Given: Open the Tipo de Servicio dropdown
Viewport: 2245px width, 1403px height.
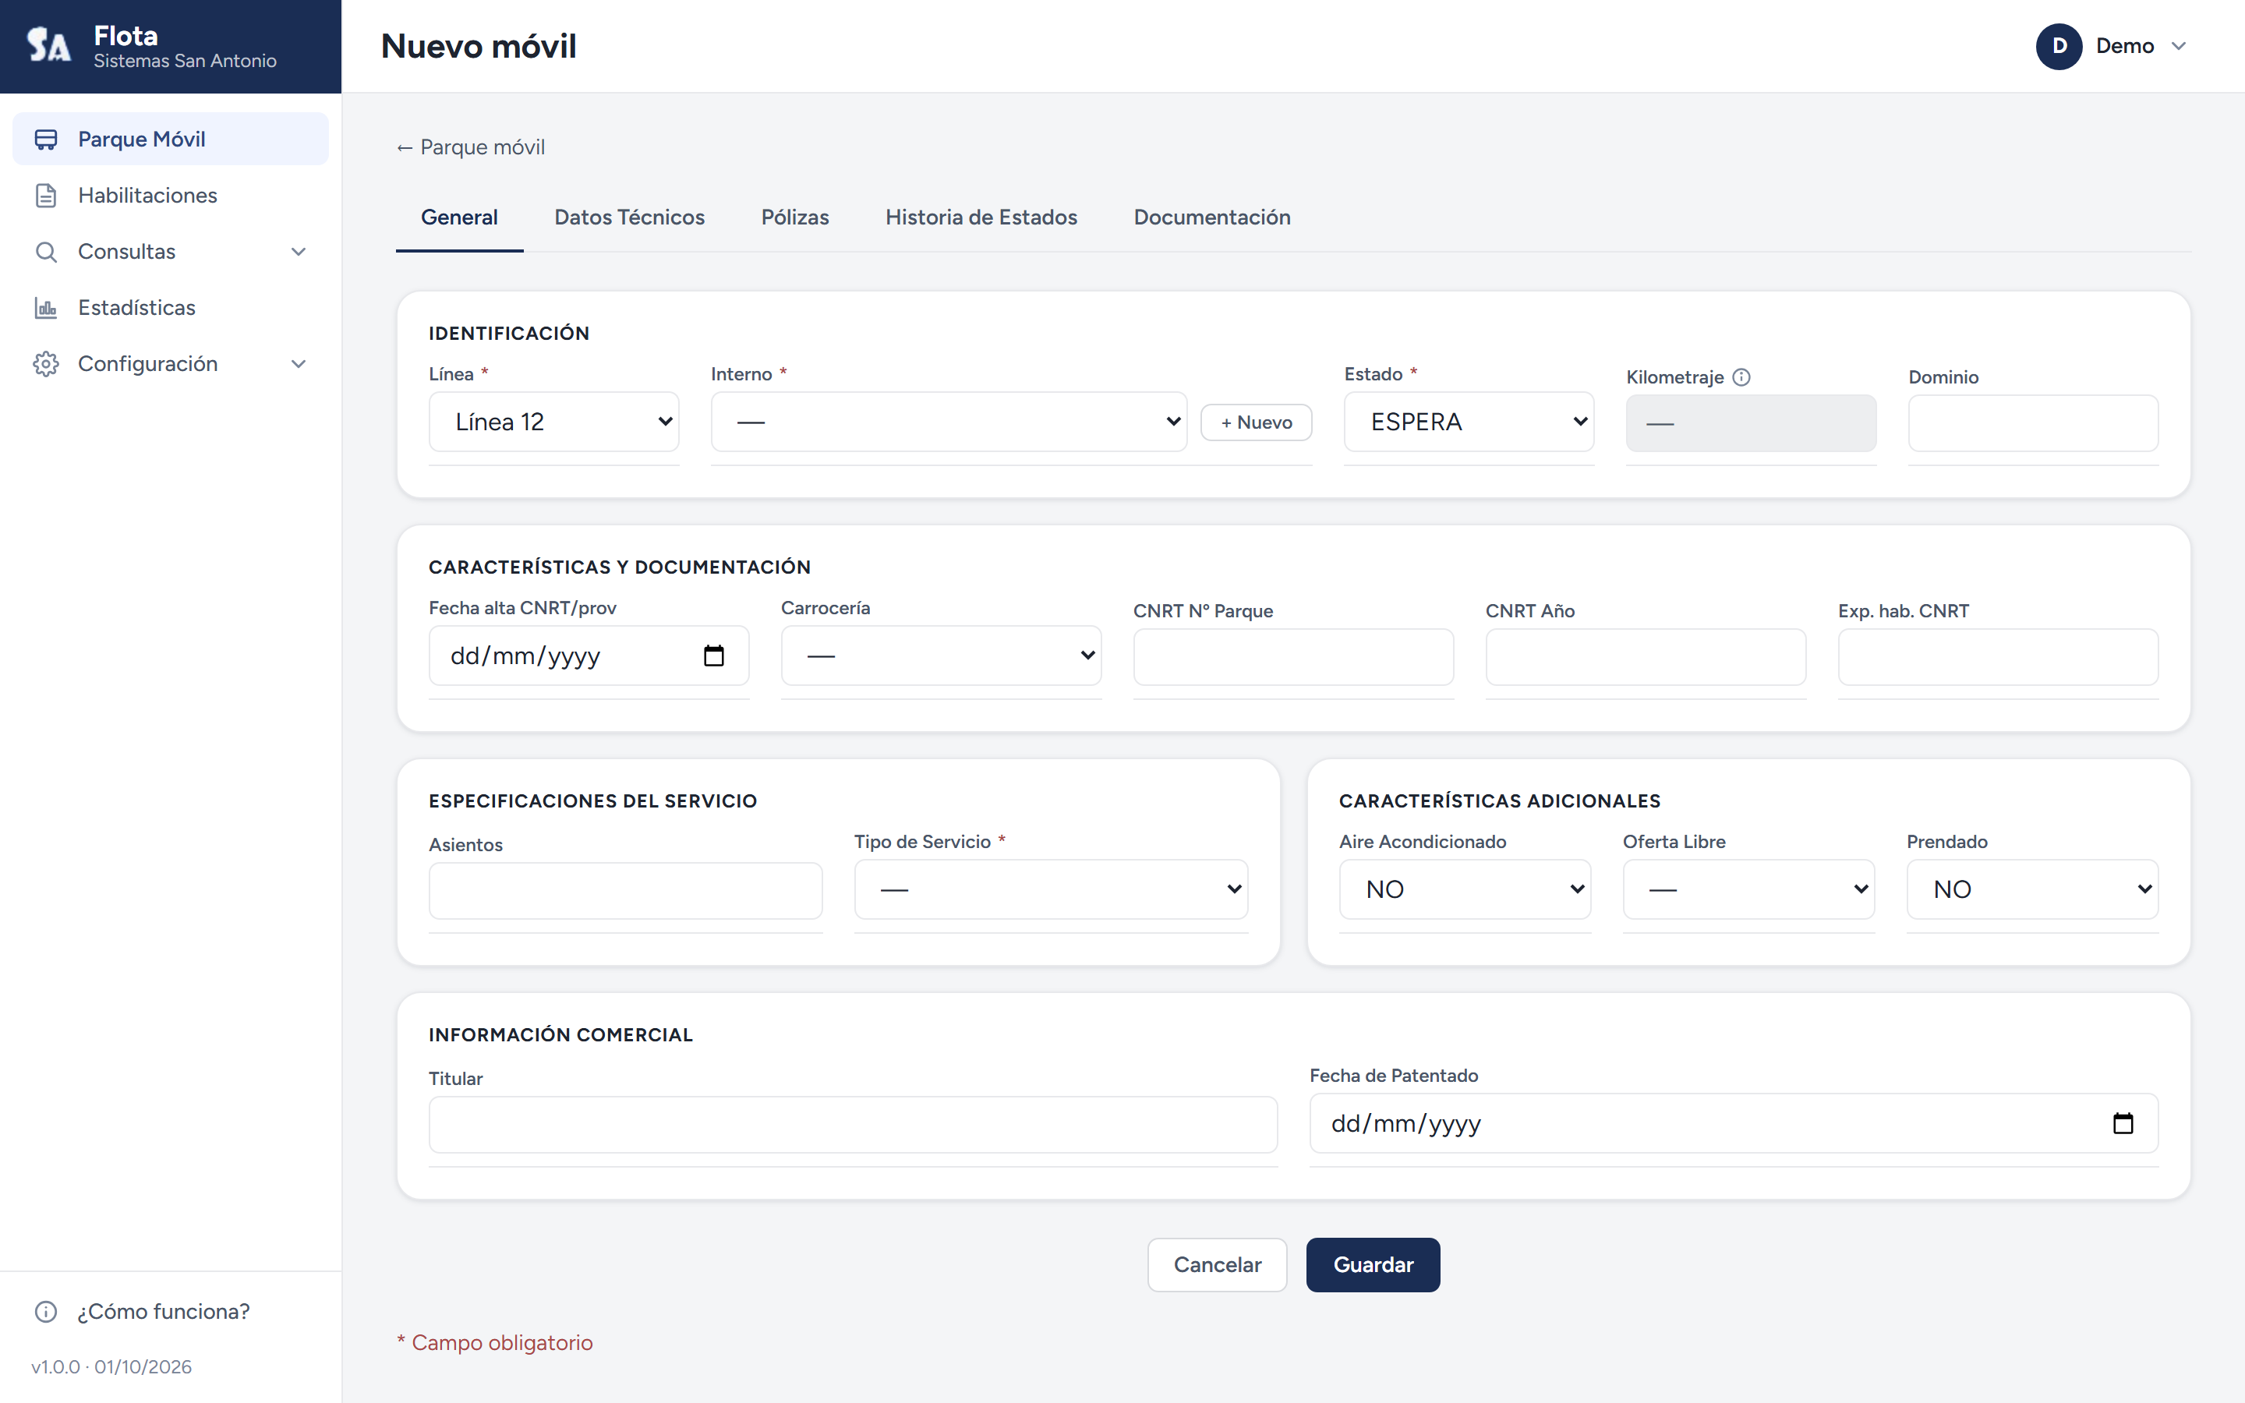Looking at the screenshot, I should pyautogui.click(x=1051, y=890).
